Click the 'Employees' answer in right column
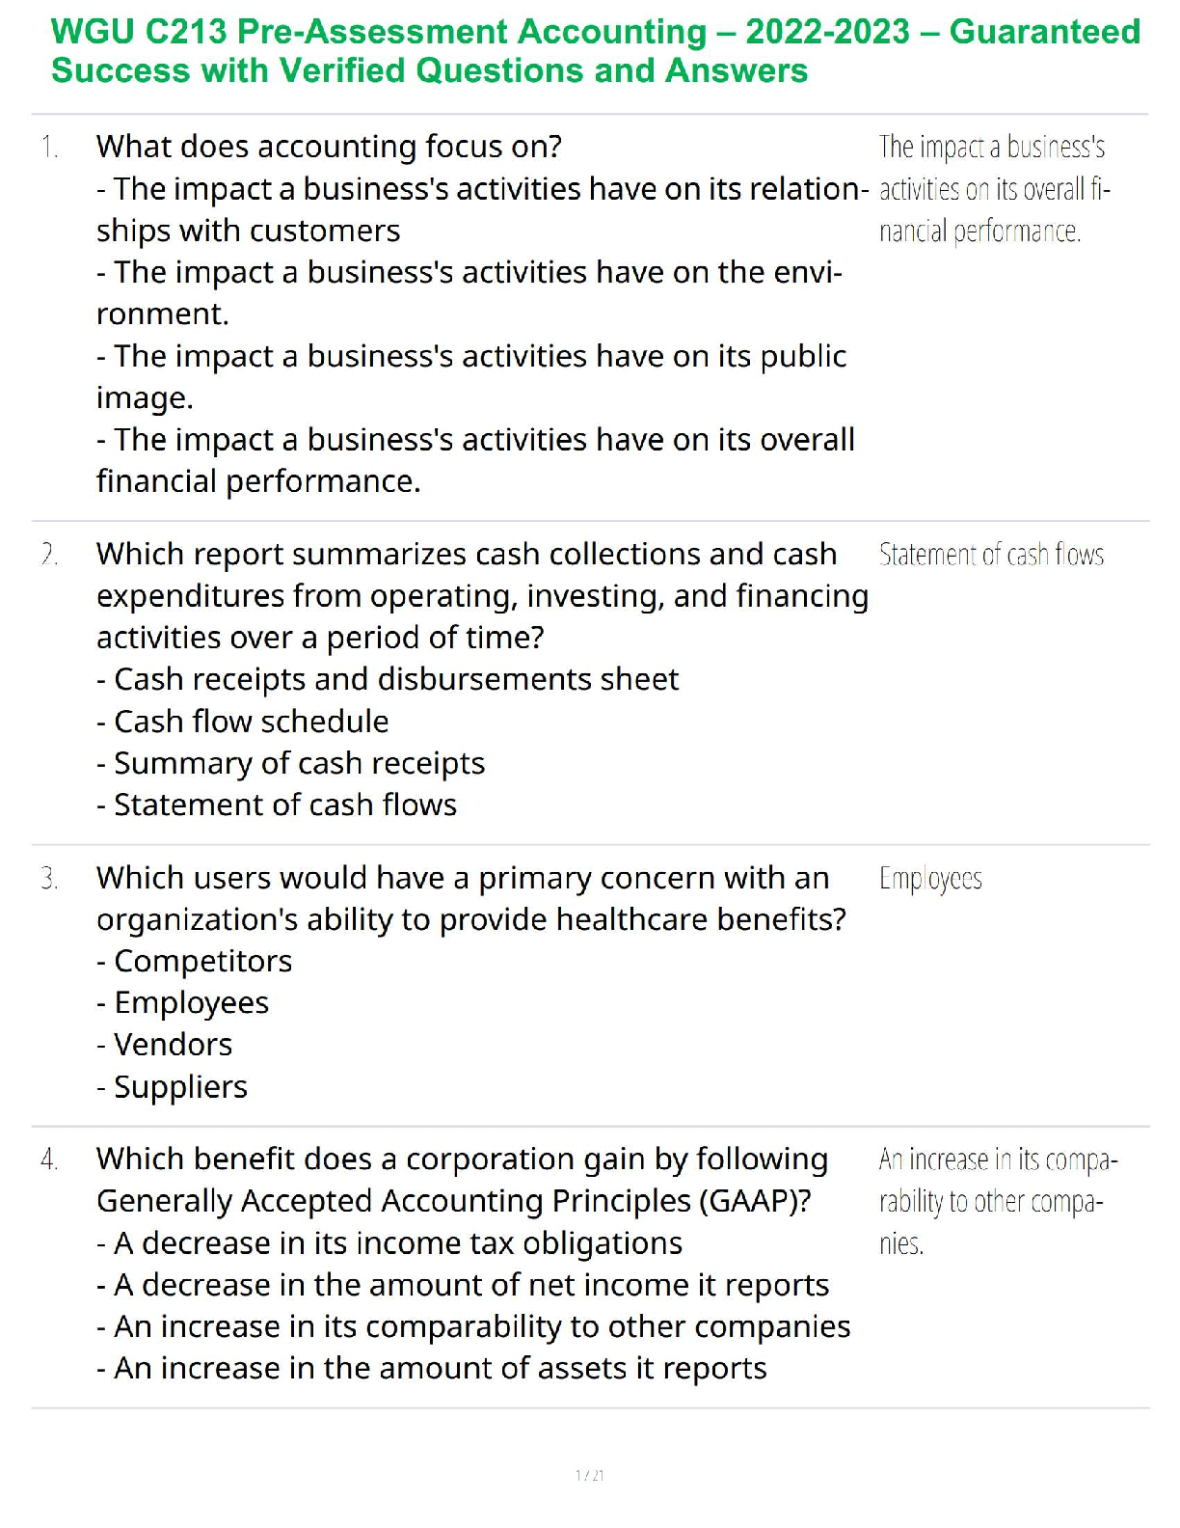The height and width of the screenshot is (1528, 1180). click(x=930, y=879)
